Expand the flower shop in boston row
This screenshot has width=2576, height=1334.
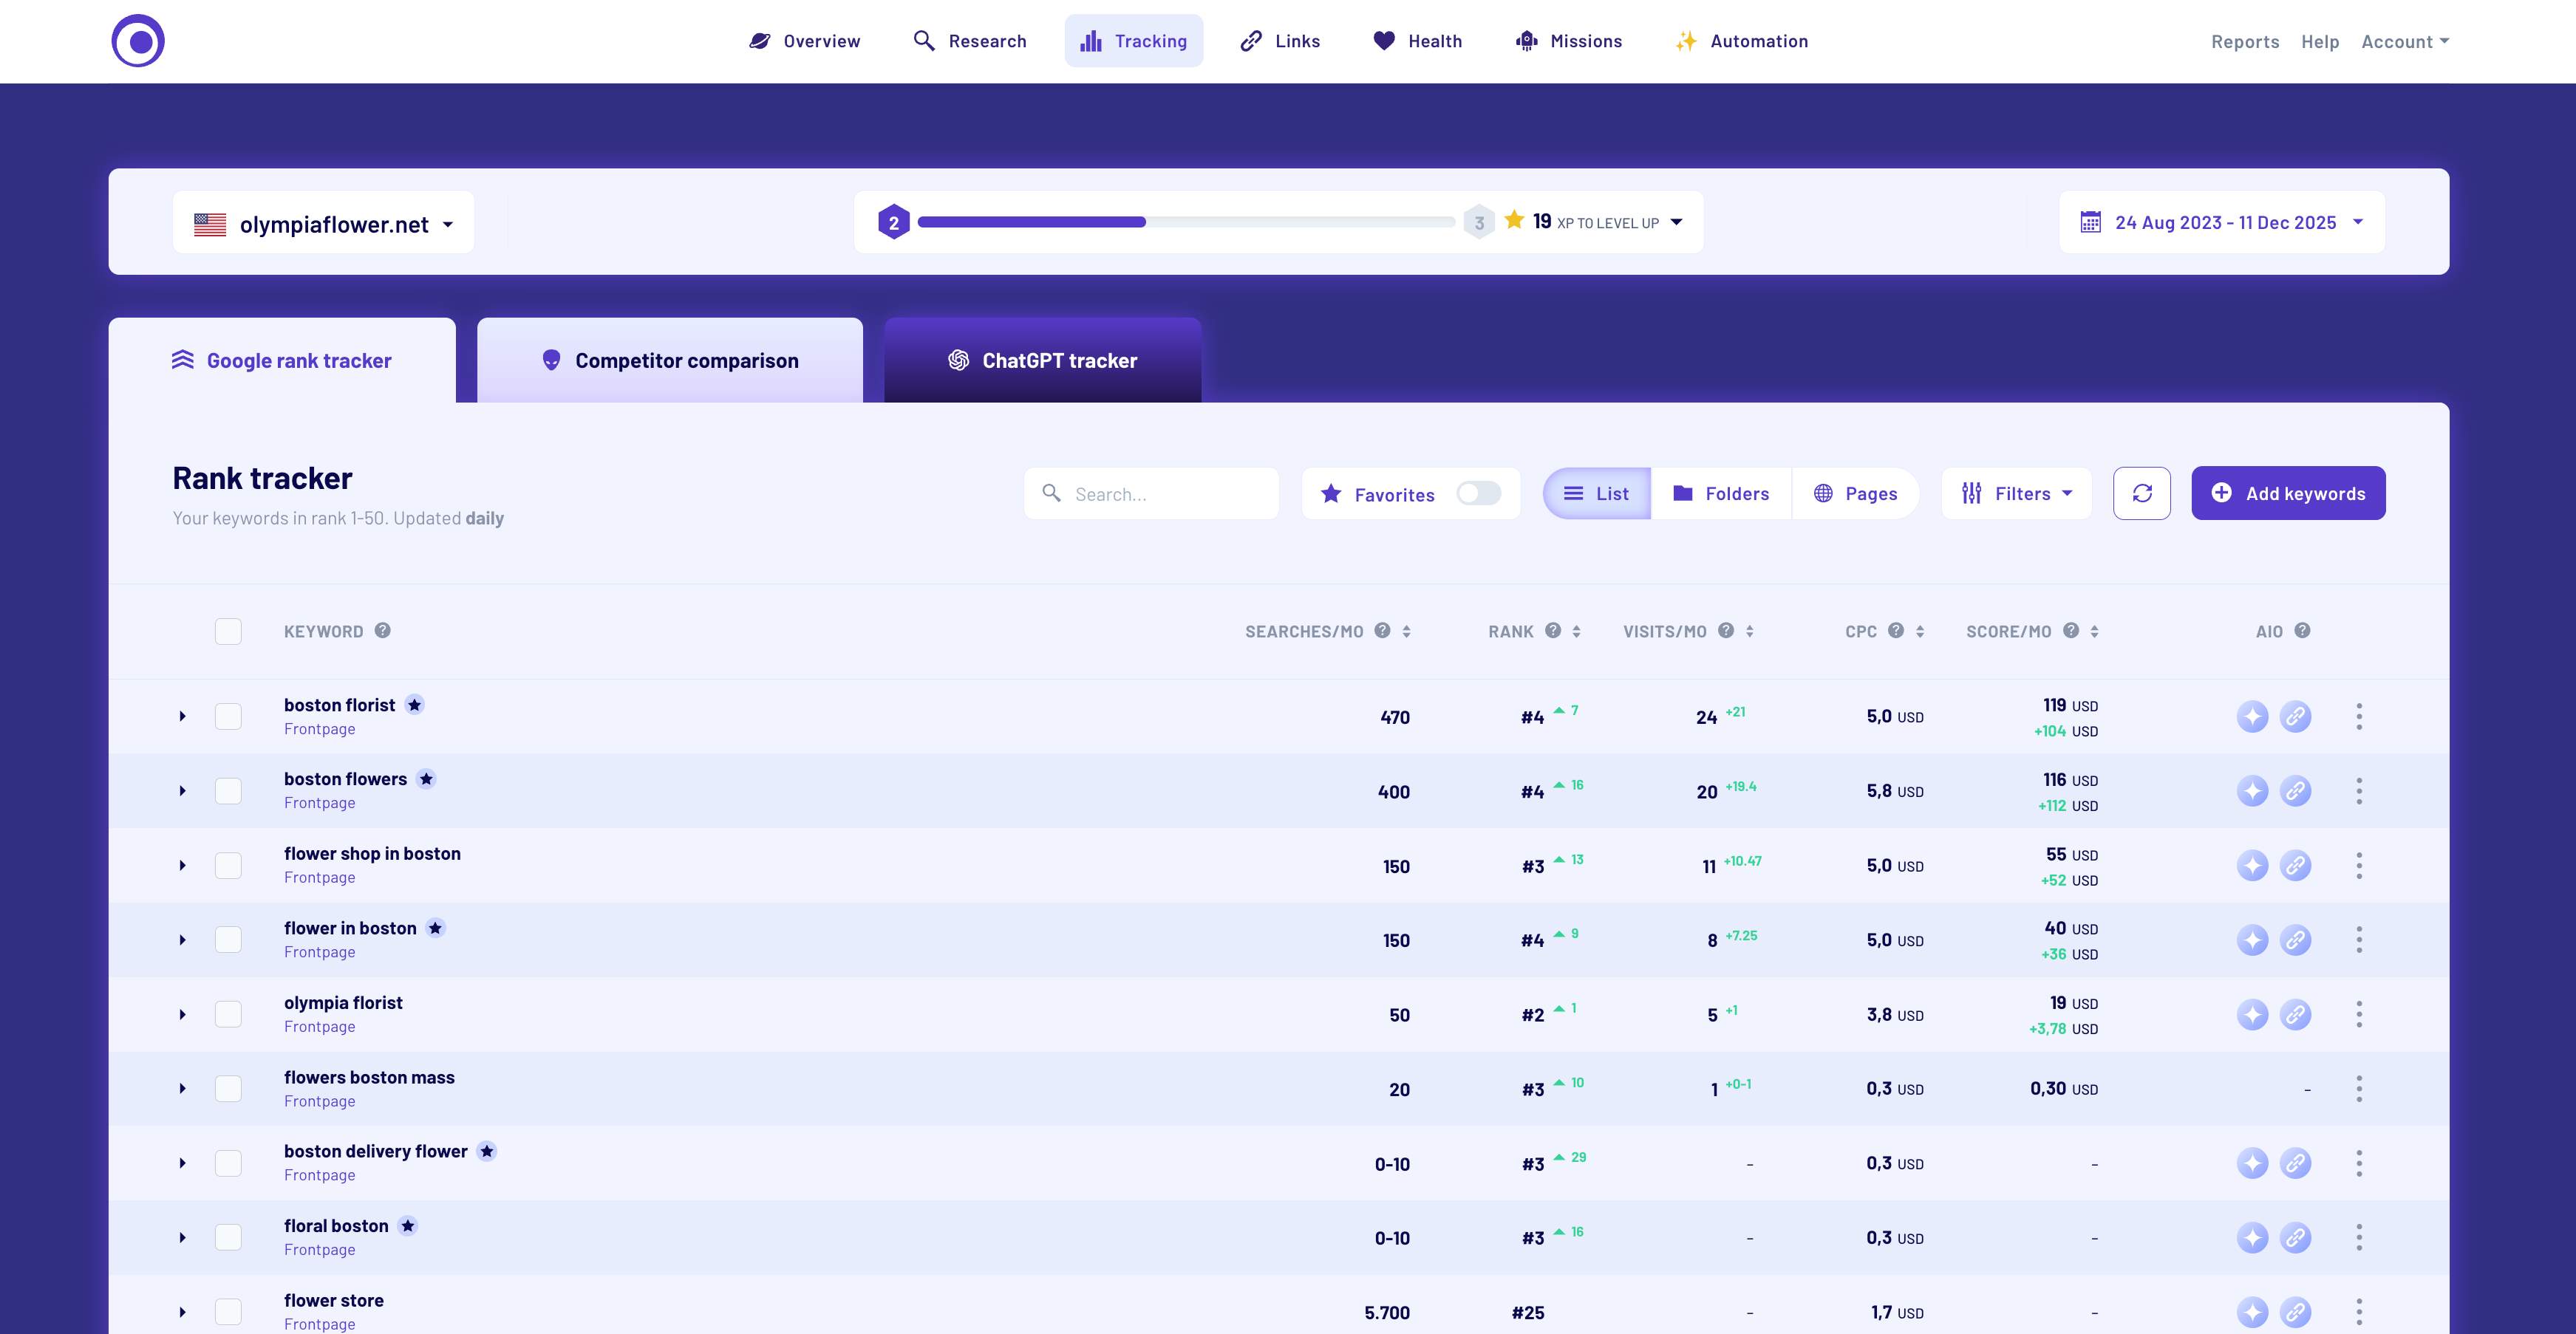pyautogui.click(x=183, y=866)
